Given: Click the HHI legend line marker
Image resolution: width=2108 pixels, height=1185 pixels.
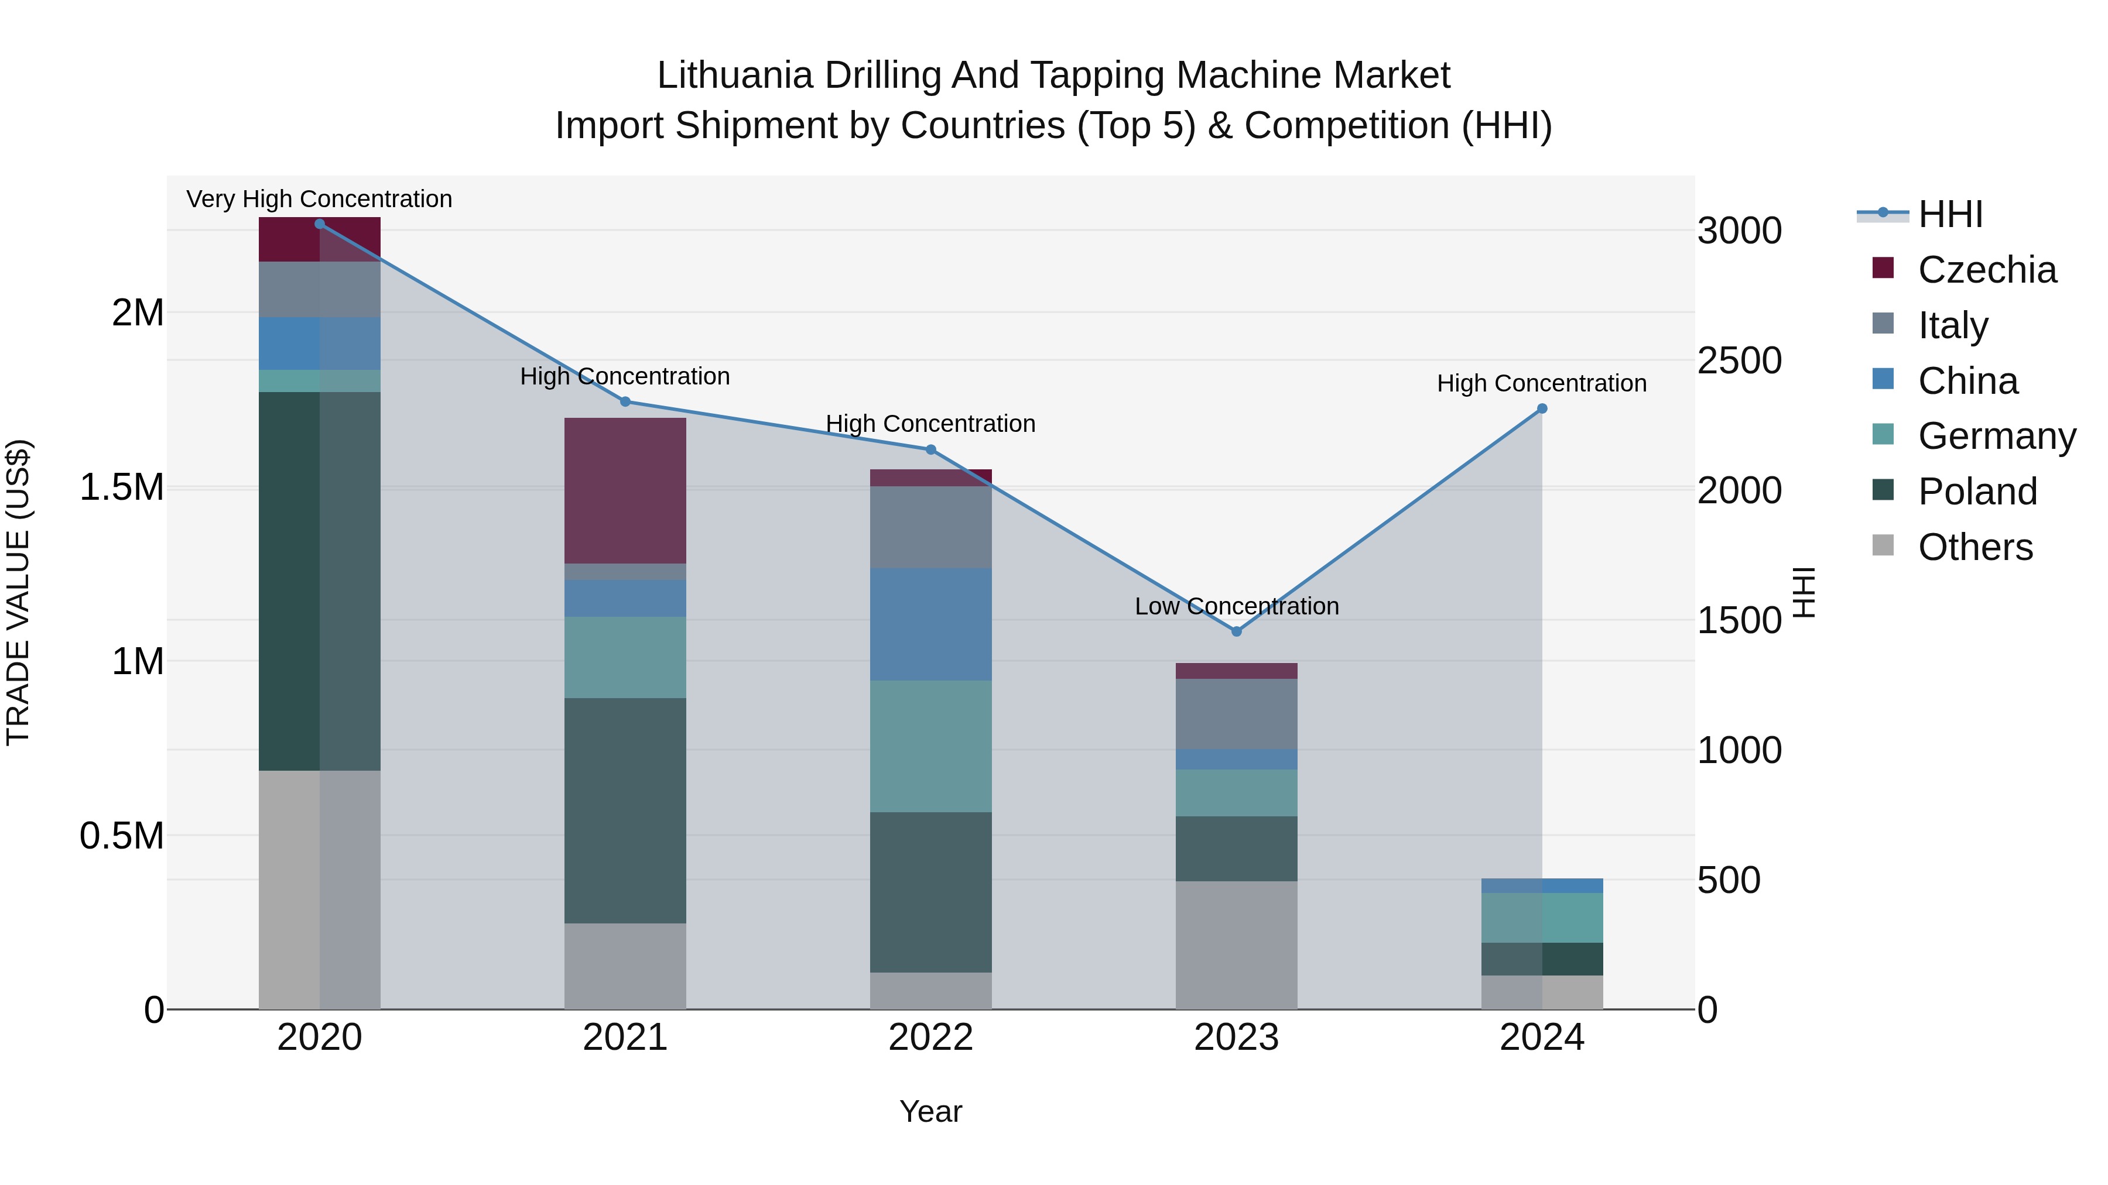Looking at the screenshot, I should pos(1883,214).
